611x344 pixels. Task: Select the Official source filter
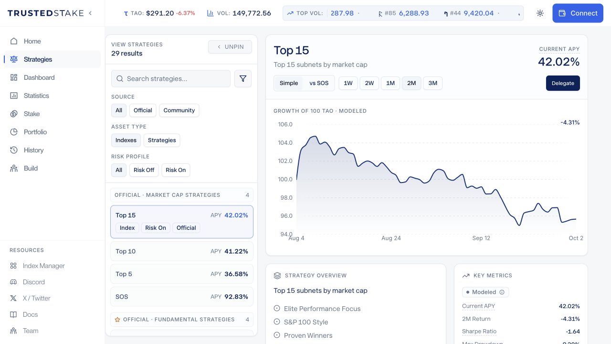click(x=143, y=110)
